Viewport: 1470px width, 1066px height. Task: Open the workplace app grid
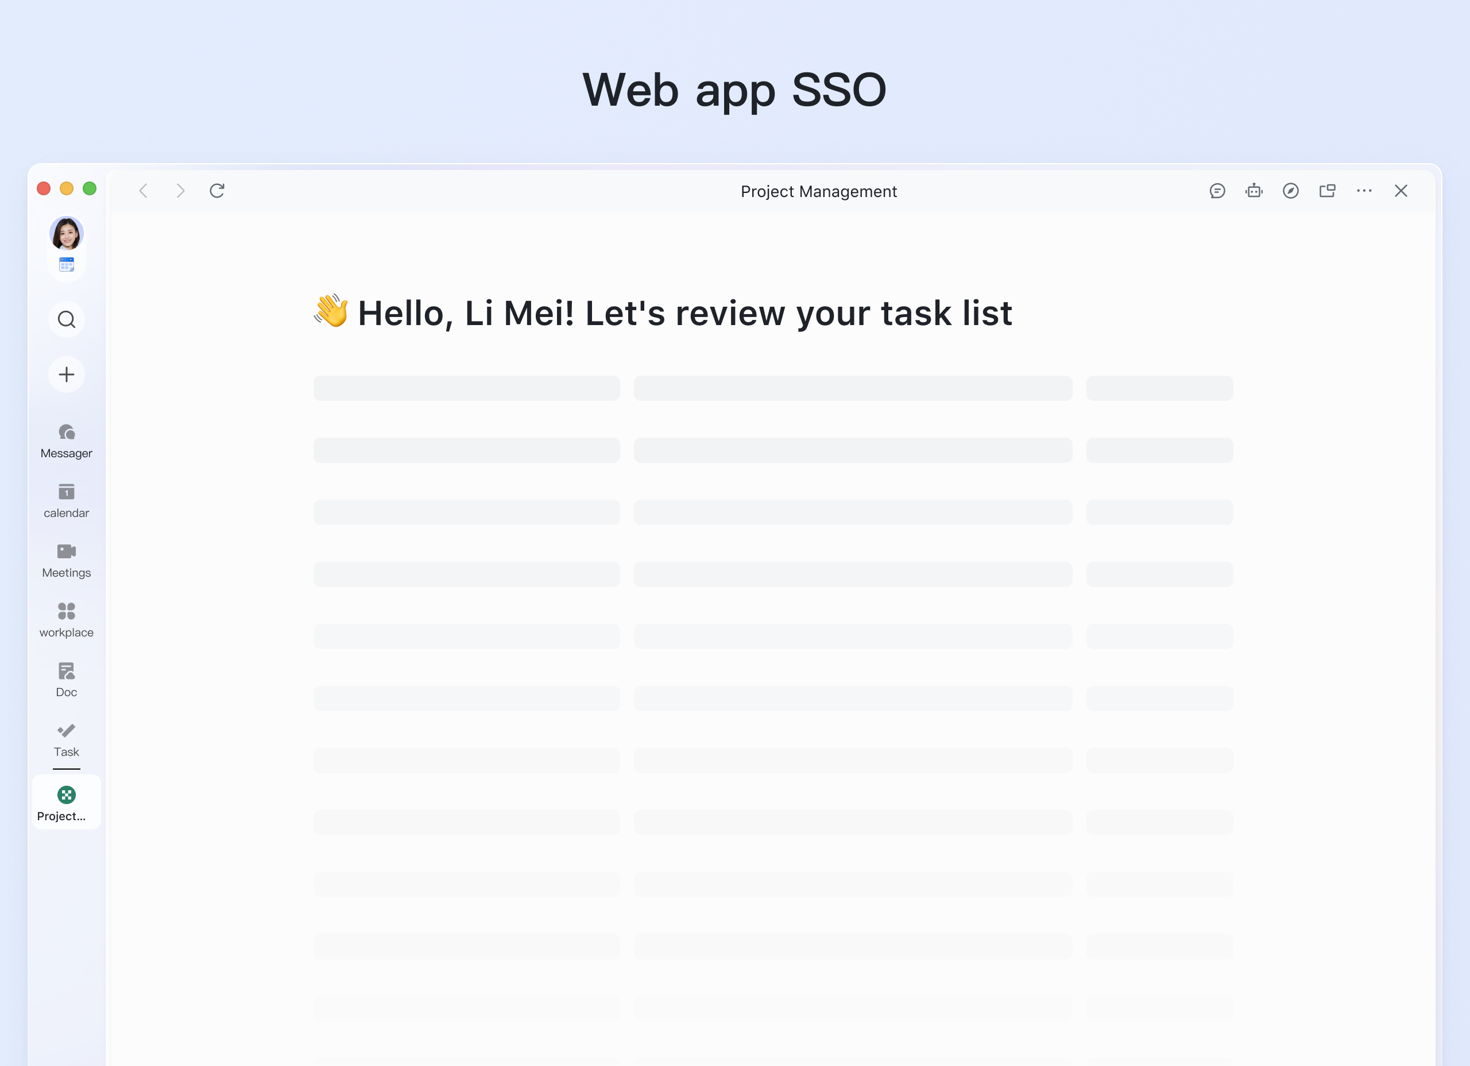[x=66, y=620]
